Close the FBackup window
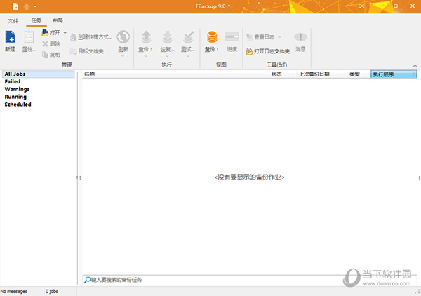Image resolution: width=421 pixels, height=296 pixels. click(413, 6)
